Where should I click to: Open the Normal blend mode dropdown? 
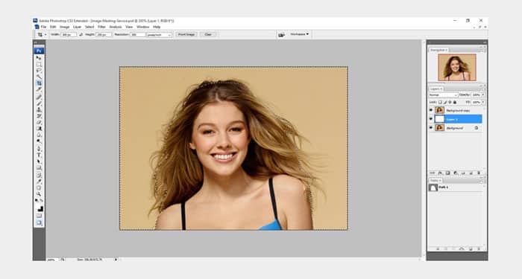(444, 95)
